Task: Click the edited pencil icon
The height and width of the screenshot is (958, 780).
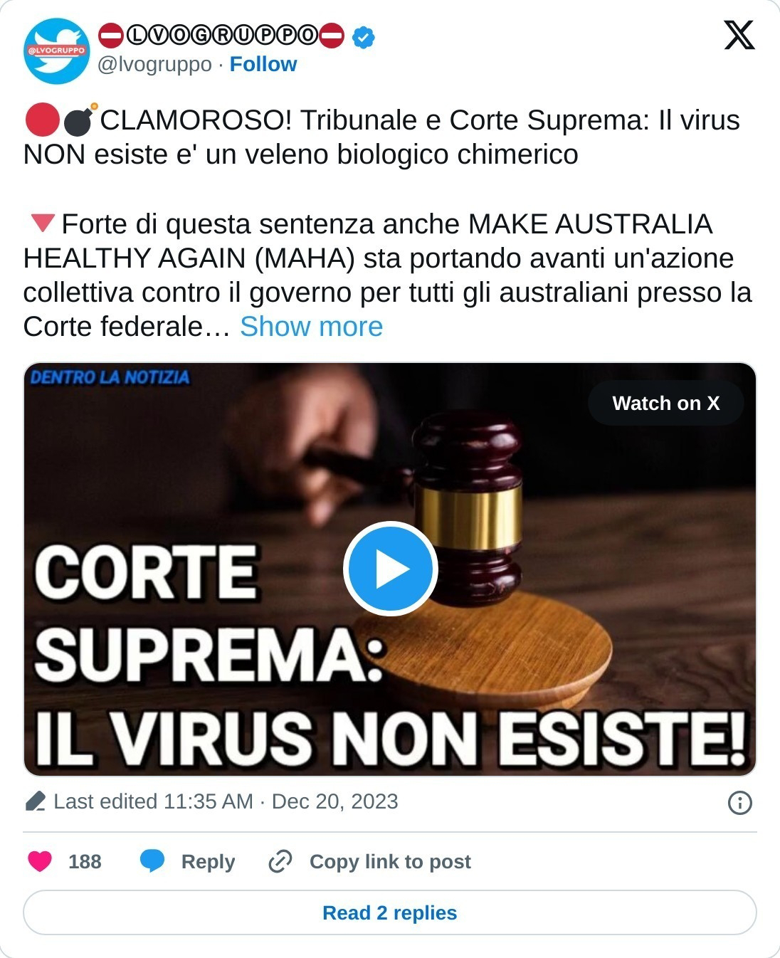Action: point(35,802)
